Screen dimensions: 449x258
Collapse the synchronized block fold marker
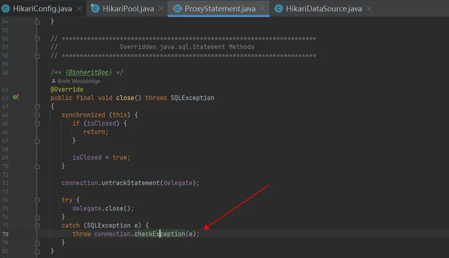pos(37,115)
